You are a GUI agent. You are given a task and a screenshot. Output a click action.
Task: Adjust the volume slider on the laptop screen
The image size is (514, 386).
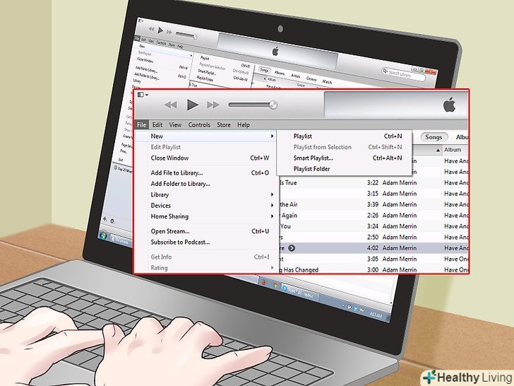click(x=186, y=35)
